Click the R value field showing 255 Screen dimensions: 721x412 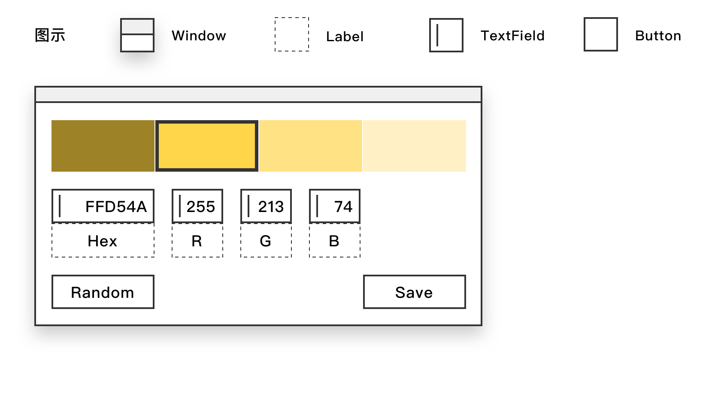(x=197, y=206)
